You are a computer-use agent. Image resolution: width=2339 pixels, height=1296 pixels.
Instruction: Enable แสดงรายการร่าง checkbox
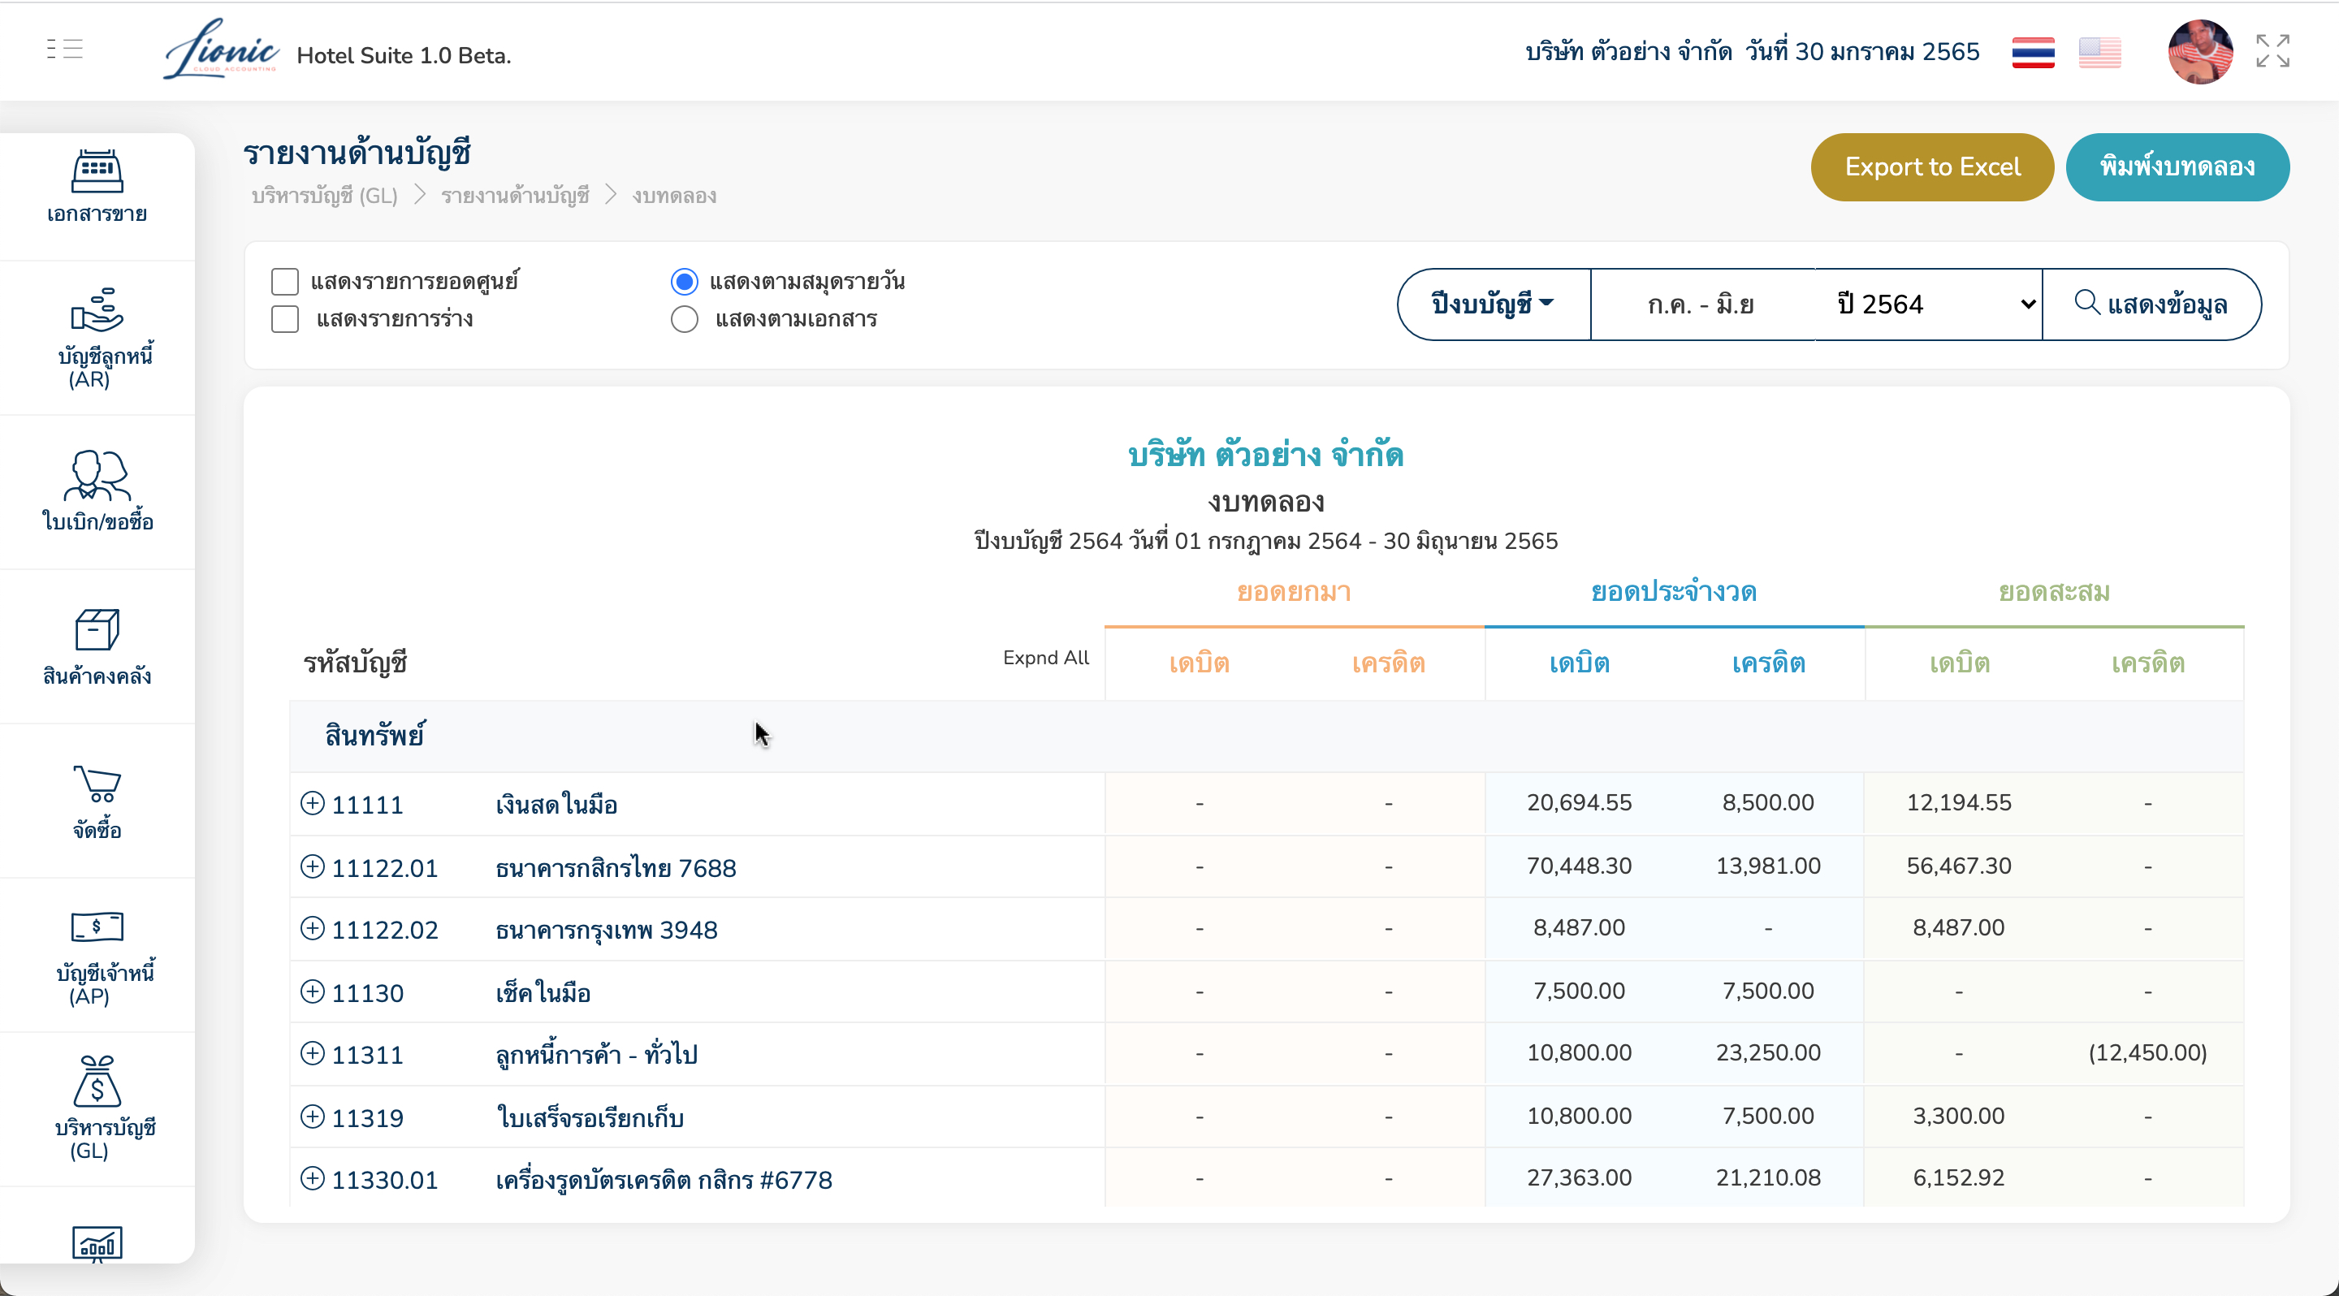click(x=285, y=318)
